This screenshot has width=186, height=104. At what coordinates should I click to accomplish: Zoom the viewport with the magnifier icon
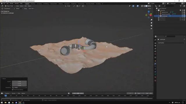pos(151,20)
